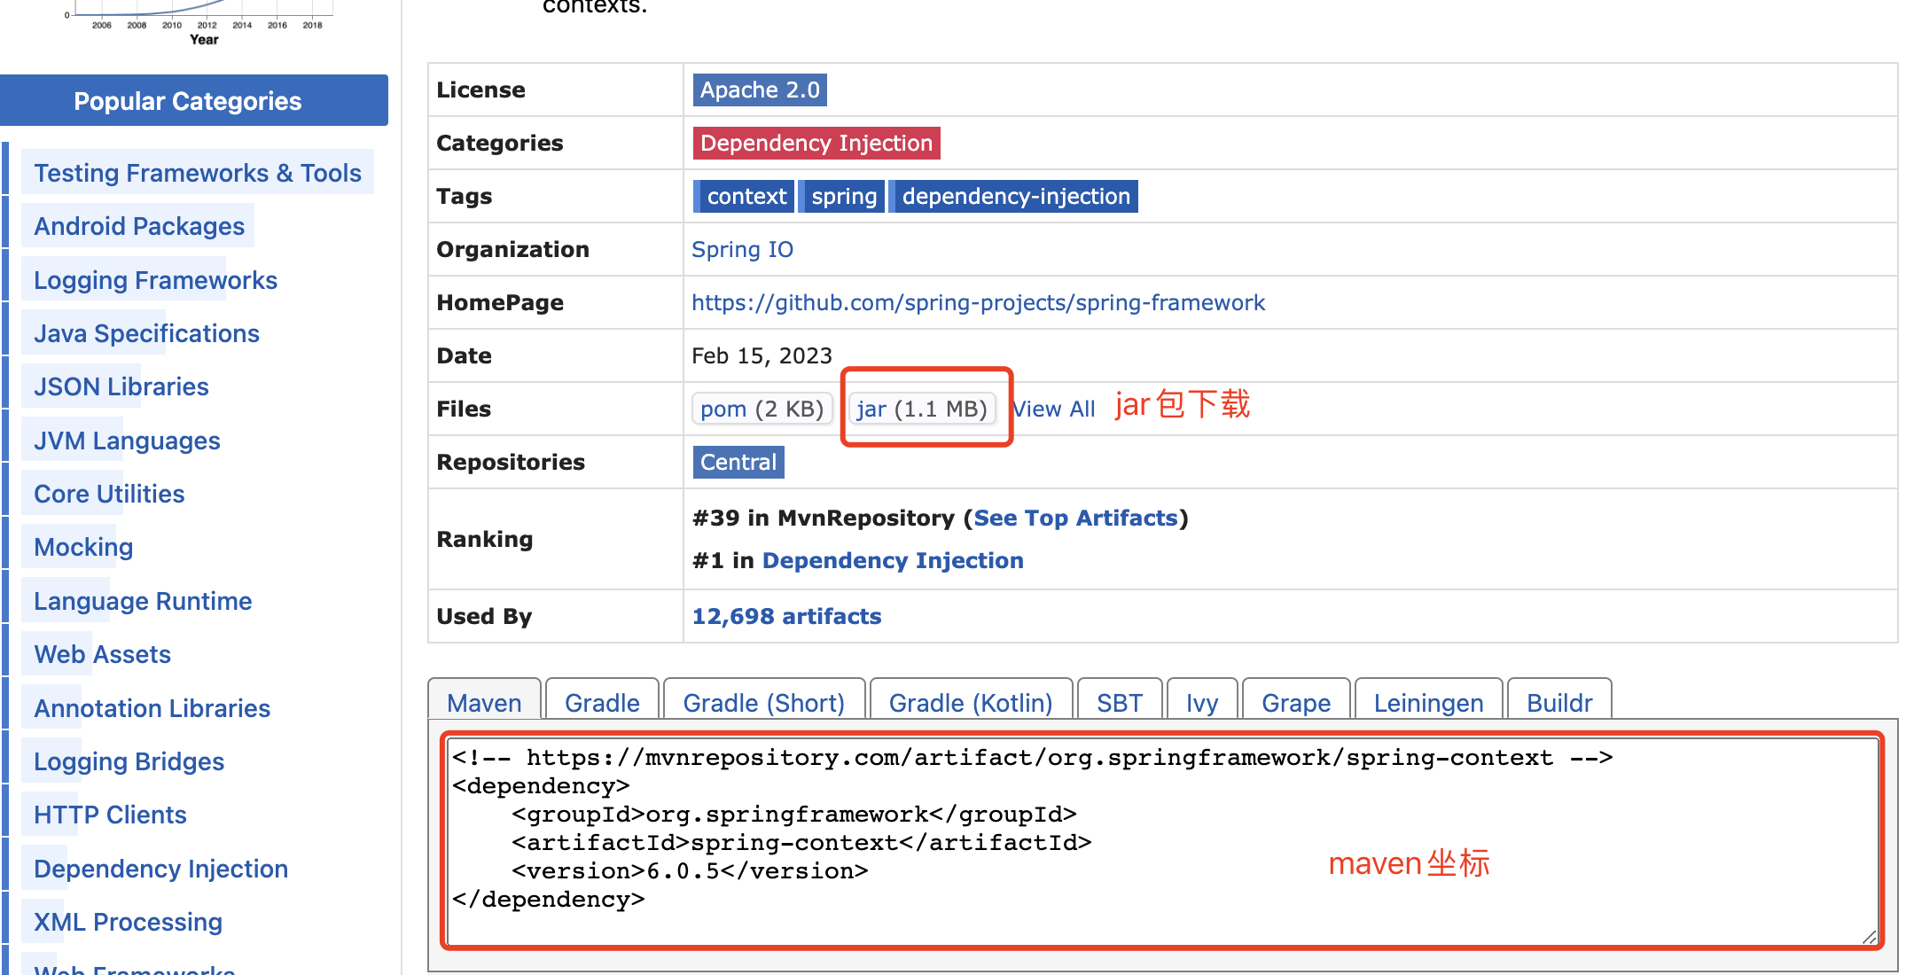Open Java Specifications category
Screen dimensions: 1906x975
146,333
